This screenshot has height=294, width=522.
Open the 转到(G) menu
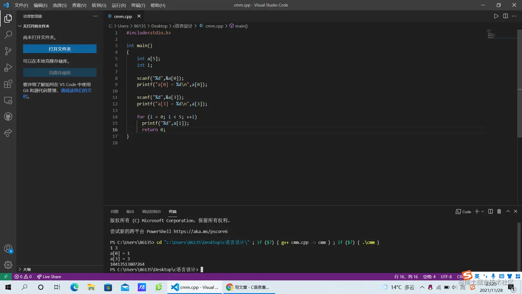[x=99, y=5]
